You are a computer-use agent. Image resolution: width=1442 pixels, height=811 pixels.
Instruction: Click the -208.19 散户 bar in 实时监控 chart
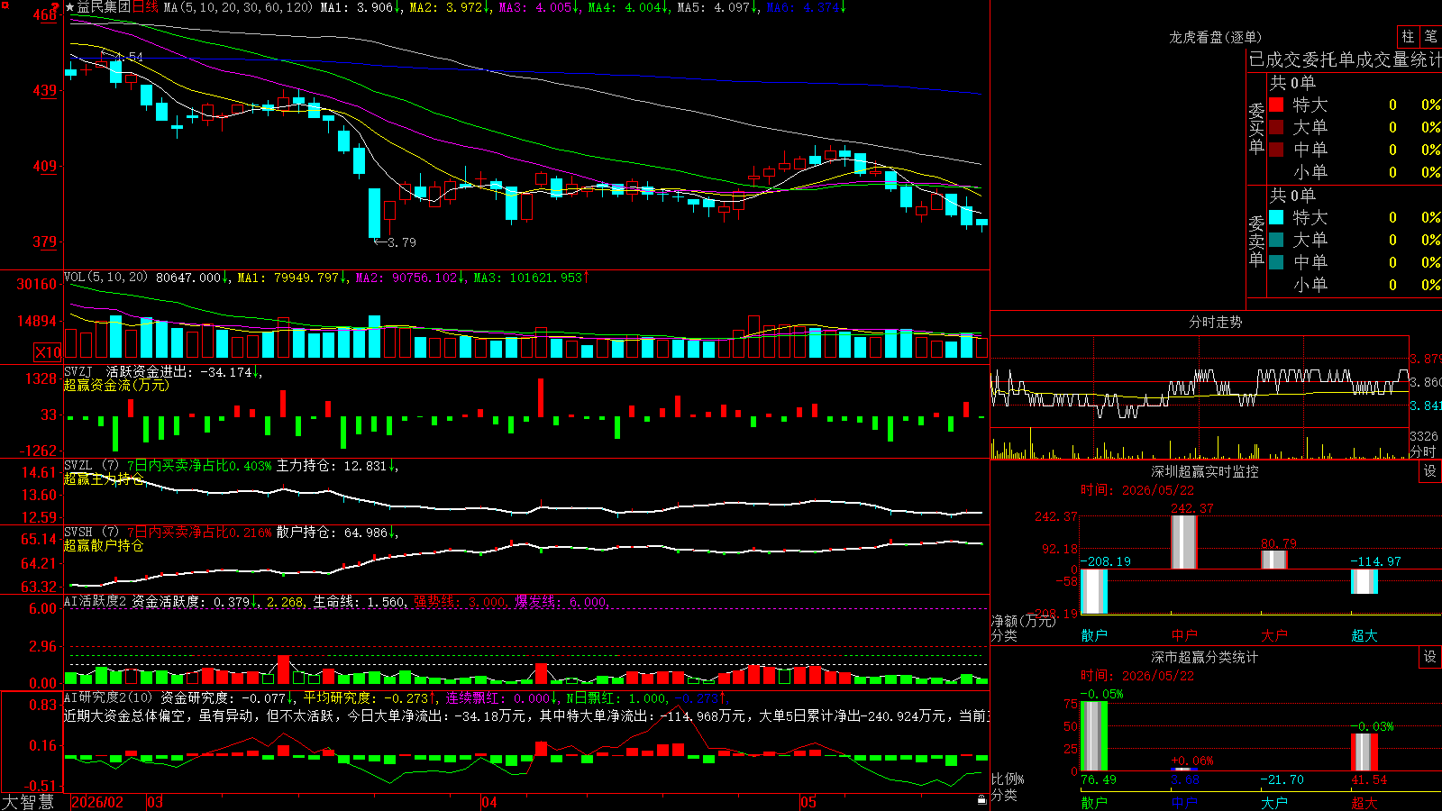pos(1094,591)
